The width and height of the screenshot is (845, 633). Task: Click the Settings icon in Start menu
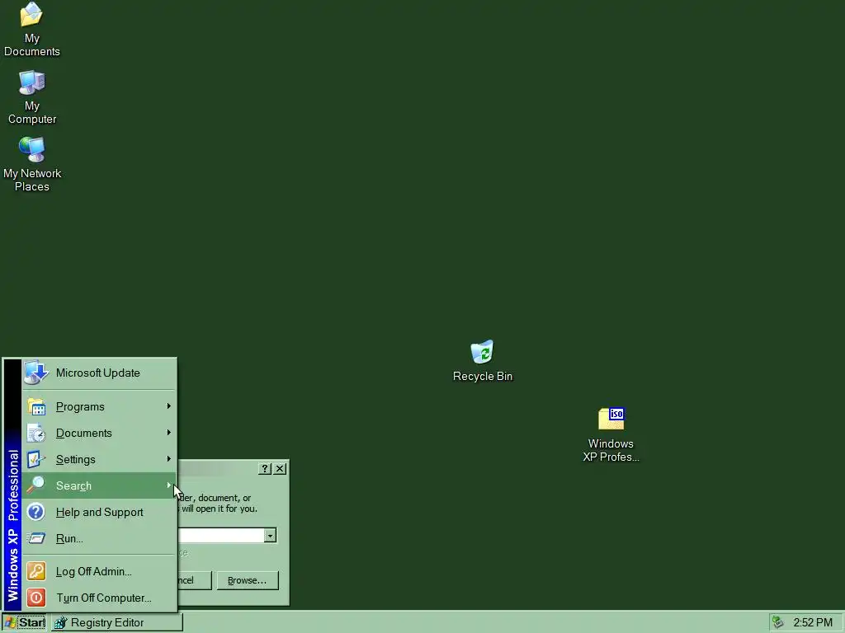[x=36, y=459]
